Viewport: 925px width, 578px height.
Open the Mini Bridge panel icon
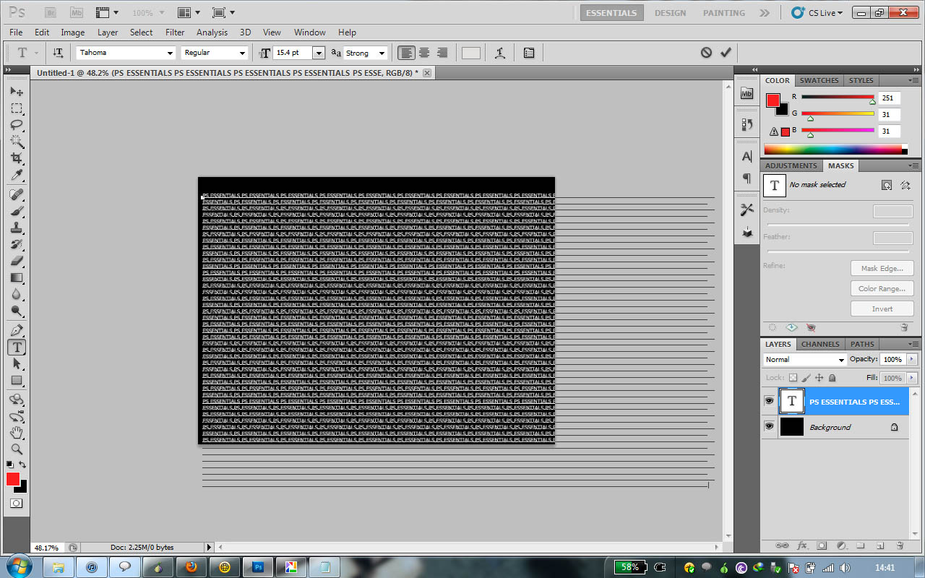(x=747, y=93)
